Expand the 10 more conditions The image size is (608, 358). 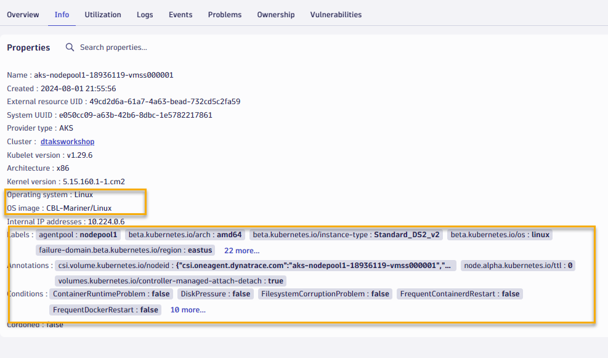tap(188, 310)
